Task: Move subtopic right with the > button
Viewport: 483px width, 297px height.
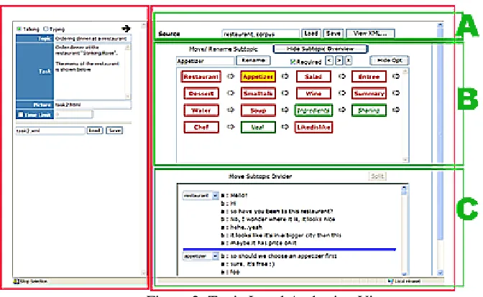Action: pos(339,60)
